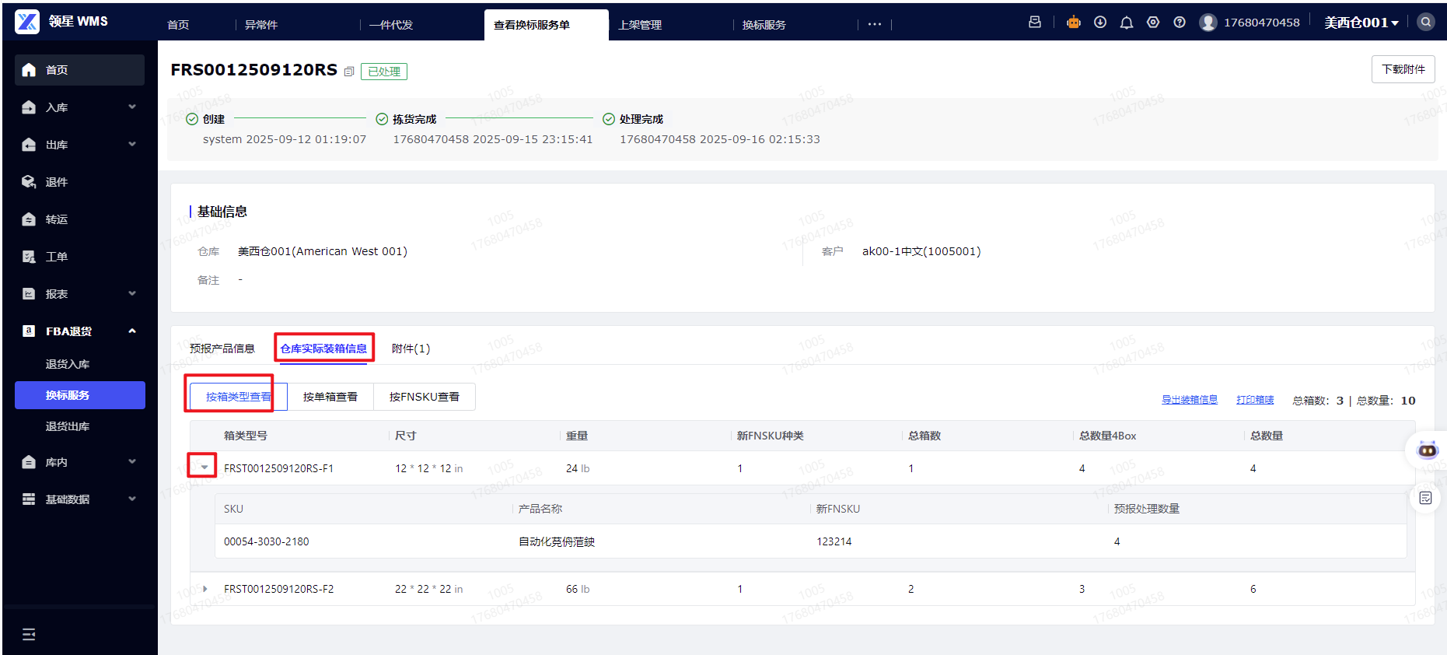Click the 工单 work order icon in sidebar

29,257
